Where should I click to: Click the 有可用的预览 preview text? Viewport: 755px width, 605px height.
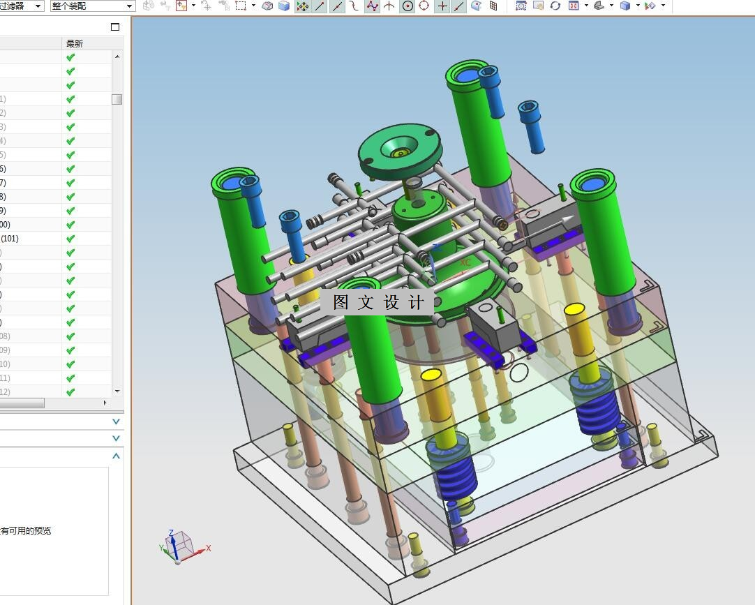coord(26,531)
